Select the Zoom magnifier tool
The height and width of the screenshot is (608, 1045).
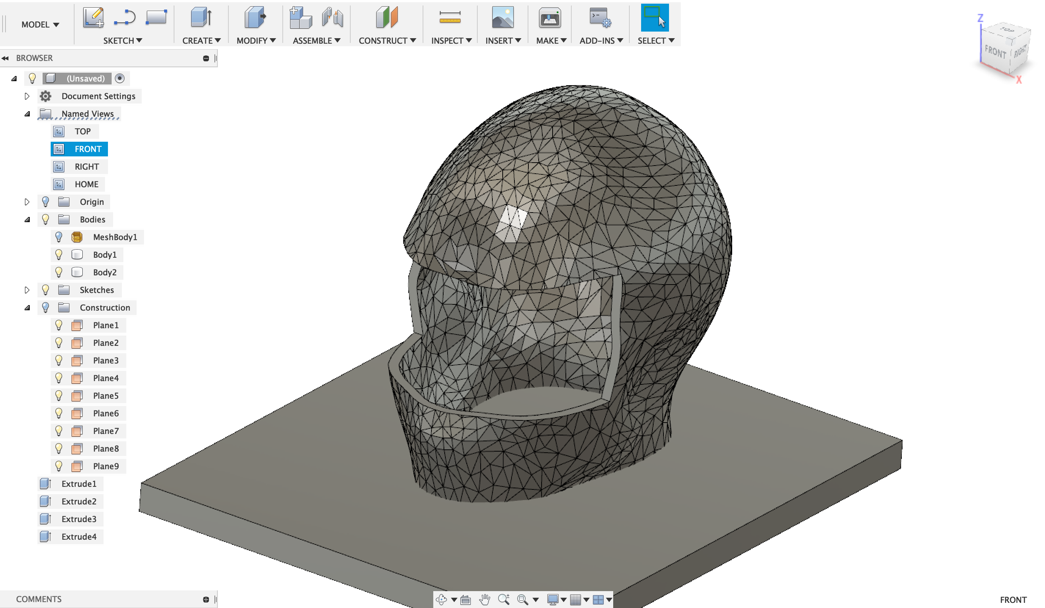[x=504, y=599]
